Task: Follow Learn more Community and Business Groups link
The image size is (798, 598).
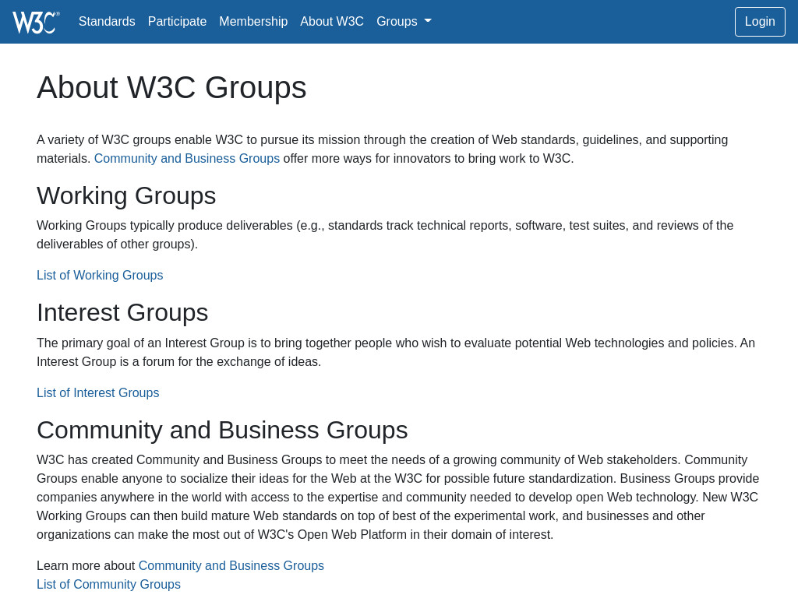Action: 231,565
